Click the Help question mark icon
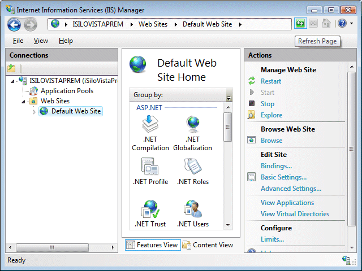 coord(342,24)
